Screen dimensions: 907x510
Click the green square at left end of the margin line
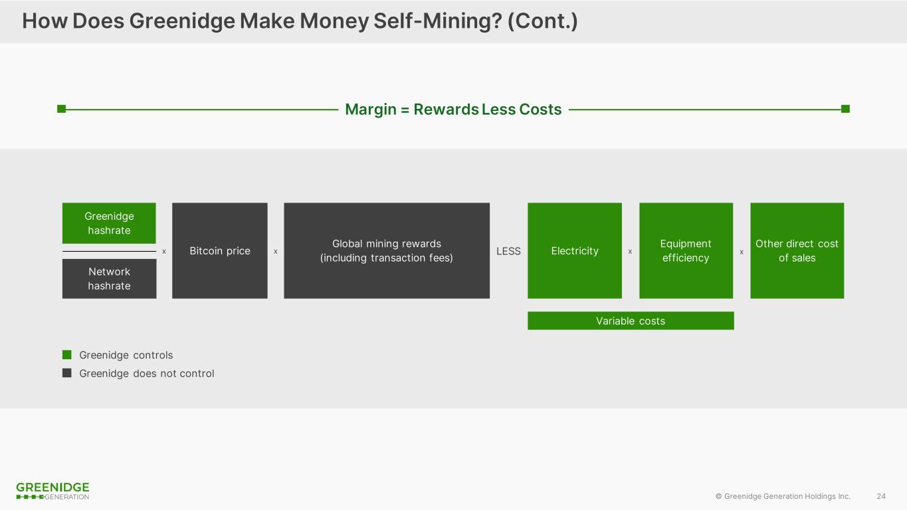(x=61, y=109)
